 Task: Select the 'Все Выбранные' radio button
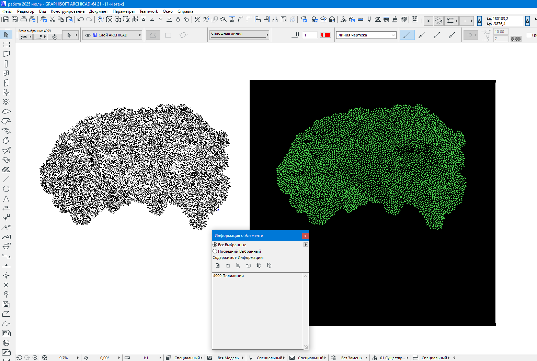[x=215, y=245]
